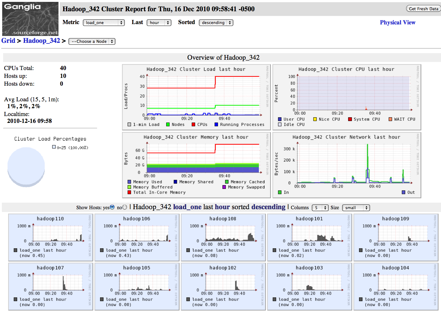This screenshot has width=441, height=313.
Task: Open the Cluster Load last hour graph
Action: coord(196,97)
